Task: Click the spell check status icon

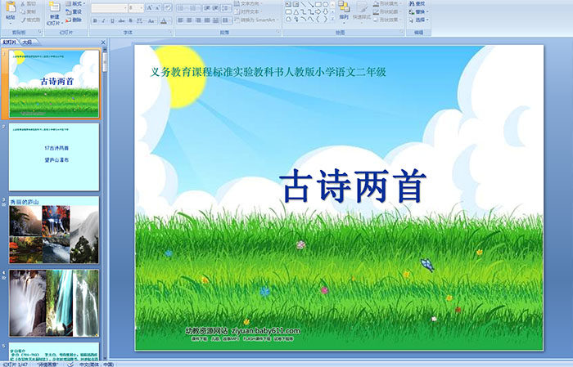Action: coord(70,364)
